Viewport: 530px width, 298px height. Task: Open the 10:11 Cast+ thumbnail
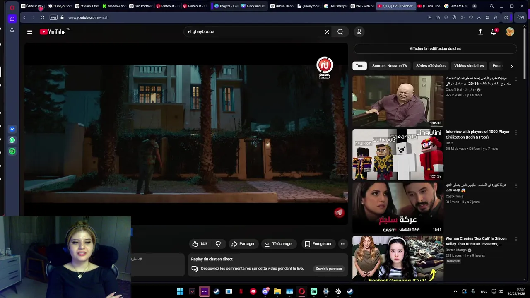click(x=398, y=208)
